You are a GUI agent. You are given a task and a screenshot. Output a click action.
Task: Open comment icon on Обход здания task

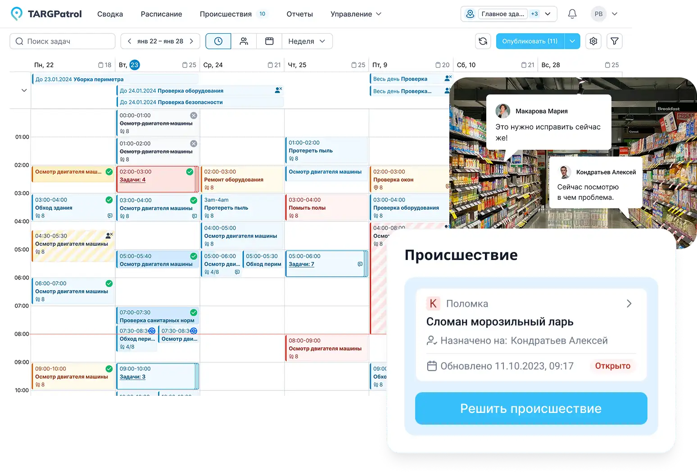pos(110,216)
